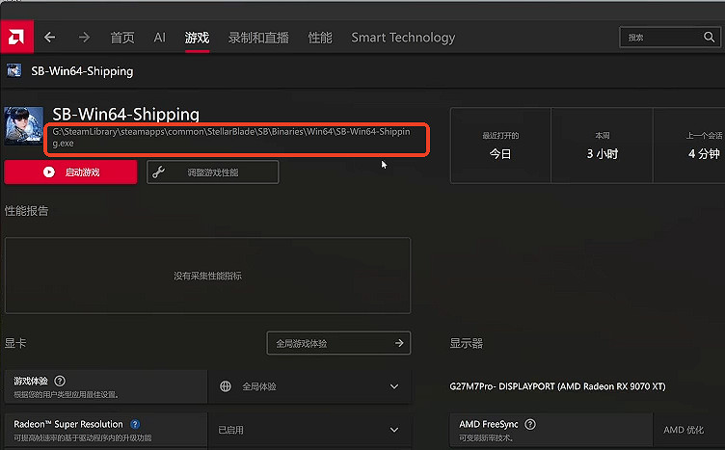Click the SB-Win64-Shipping breadcrumb title
725x450 pixels.
82,71
